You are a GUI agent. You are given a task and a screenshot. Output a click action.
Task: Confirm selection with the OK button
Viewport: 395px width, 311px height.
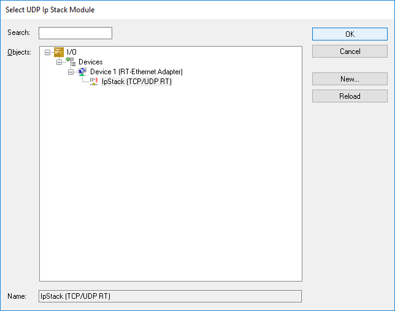tap(350, 34)
